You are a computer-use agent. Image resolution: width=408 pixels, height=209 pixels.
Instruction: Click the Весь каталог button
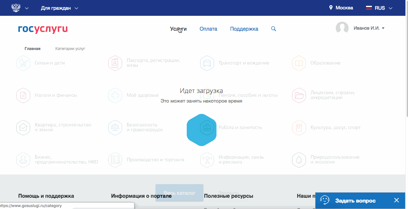[x=179, y=193]
